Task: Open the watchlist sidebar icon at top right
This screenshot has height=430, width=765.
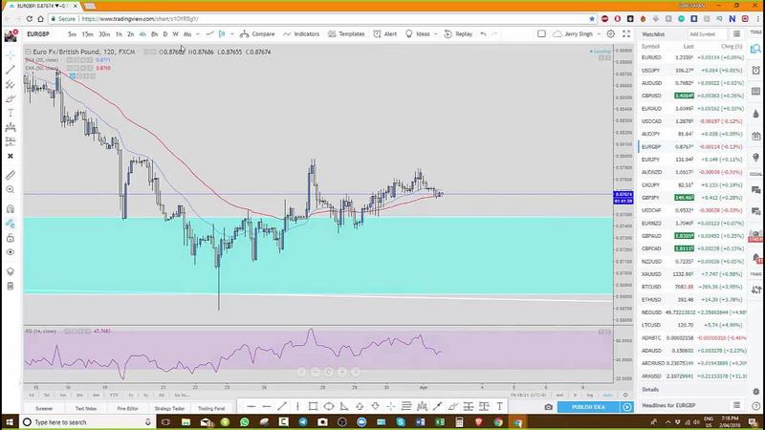Action: pyautogui.click(x=755, y=49)
